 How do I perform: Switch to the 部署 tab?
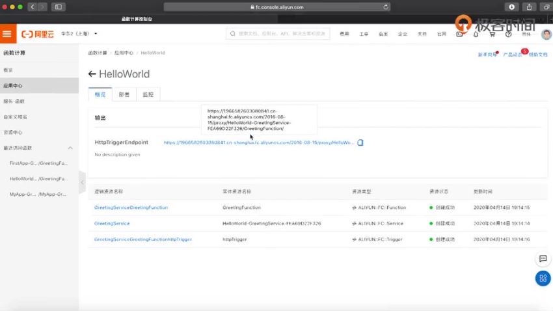point(124,94)
